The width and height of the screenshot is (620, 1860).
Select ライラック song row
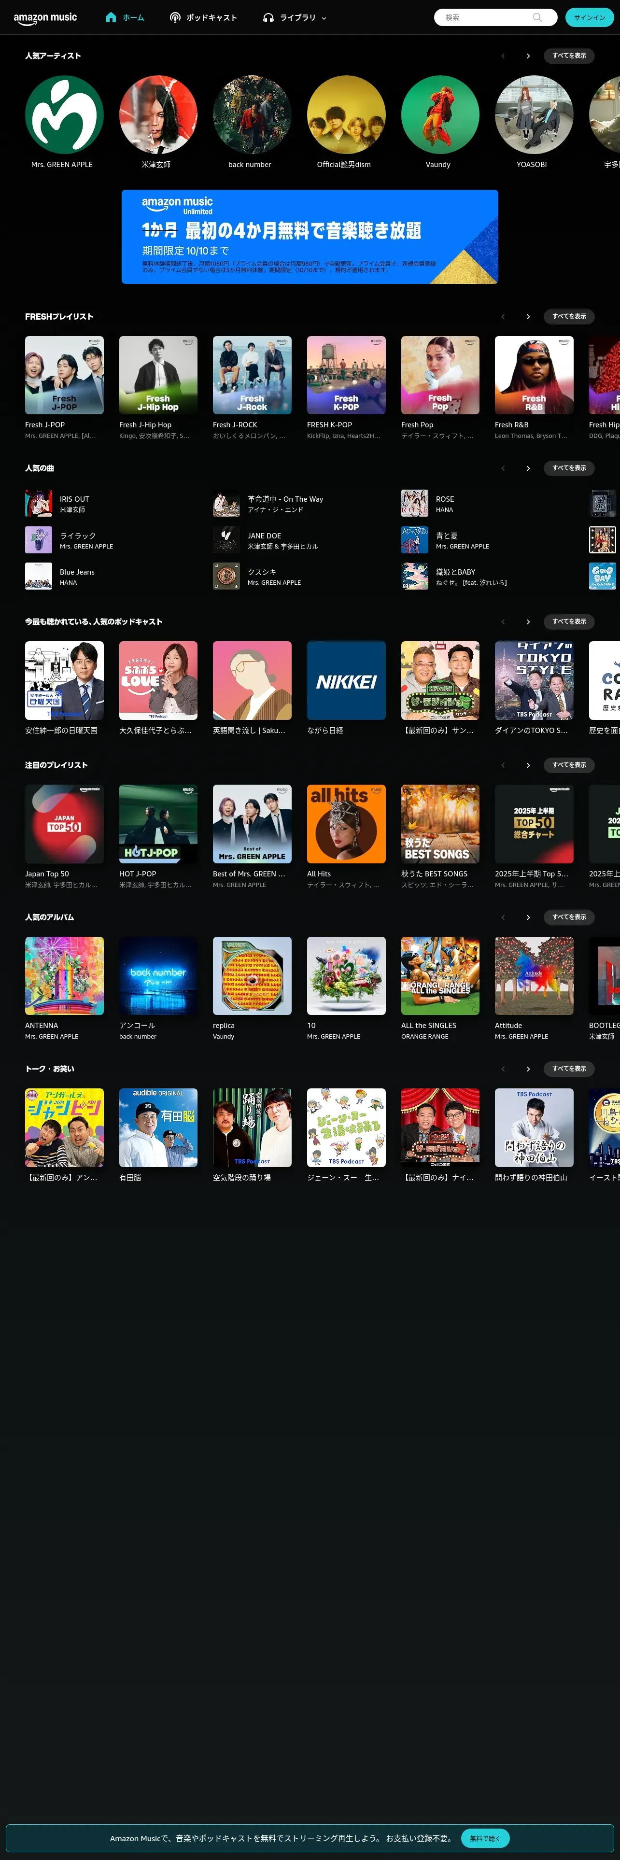click(x=112, y=540)
